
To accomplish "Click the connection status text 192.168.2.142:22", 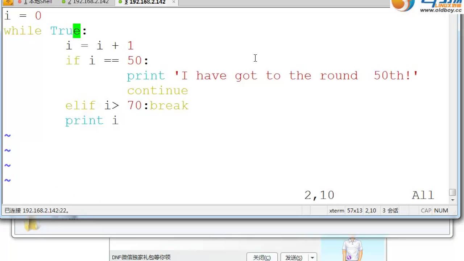I will coord(37,210).
